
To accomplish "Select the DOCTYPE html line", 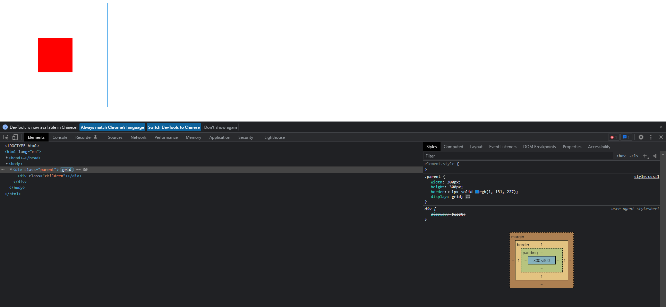I will click(x=22, y=146).
